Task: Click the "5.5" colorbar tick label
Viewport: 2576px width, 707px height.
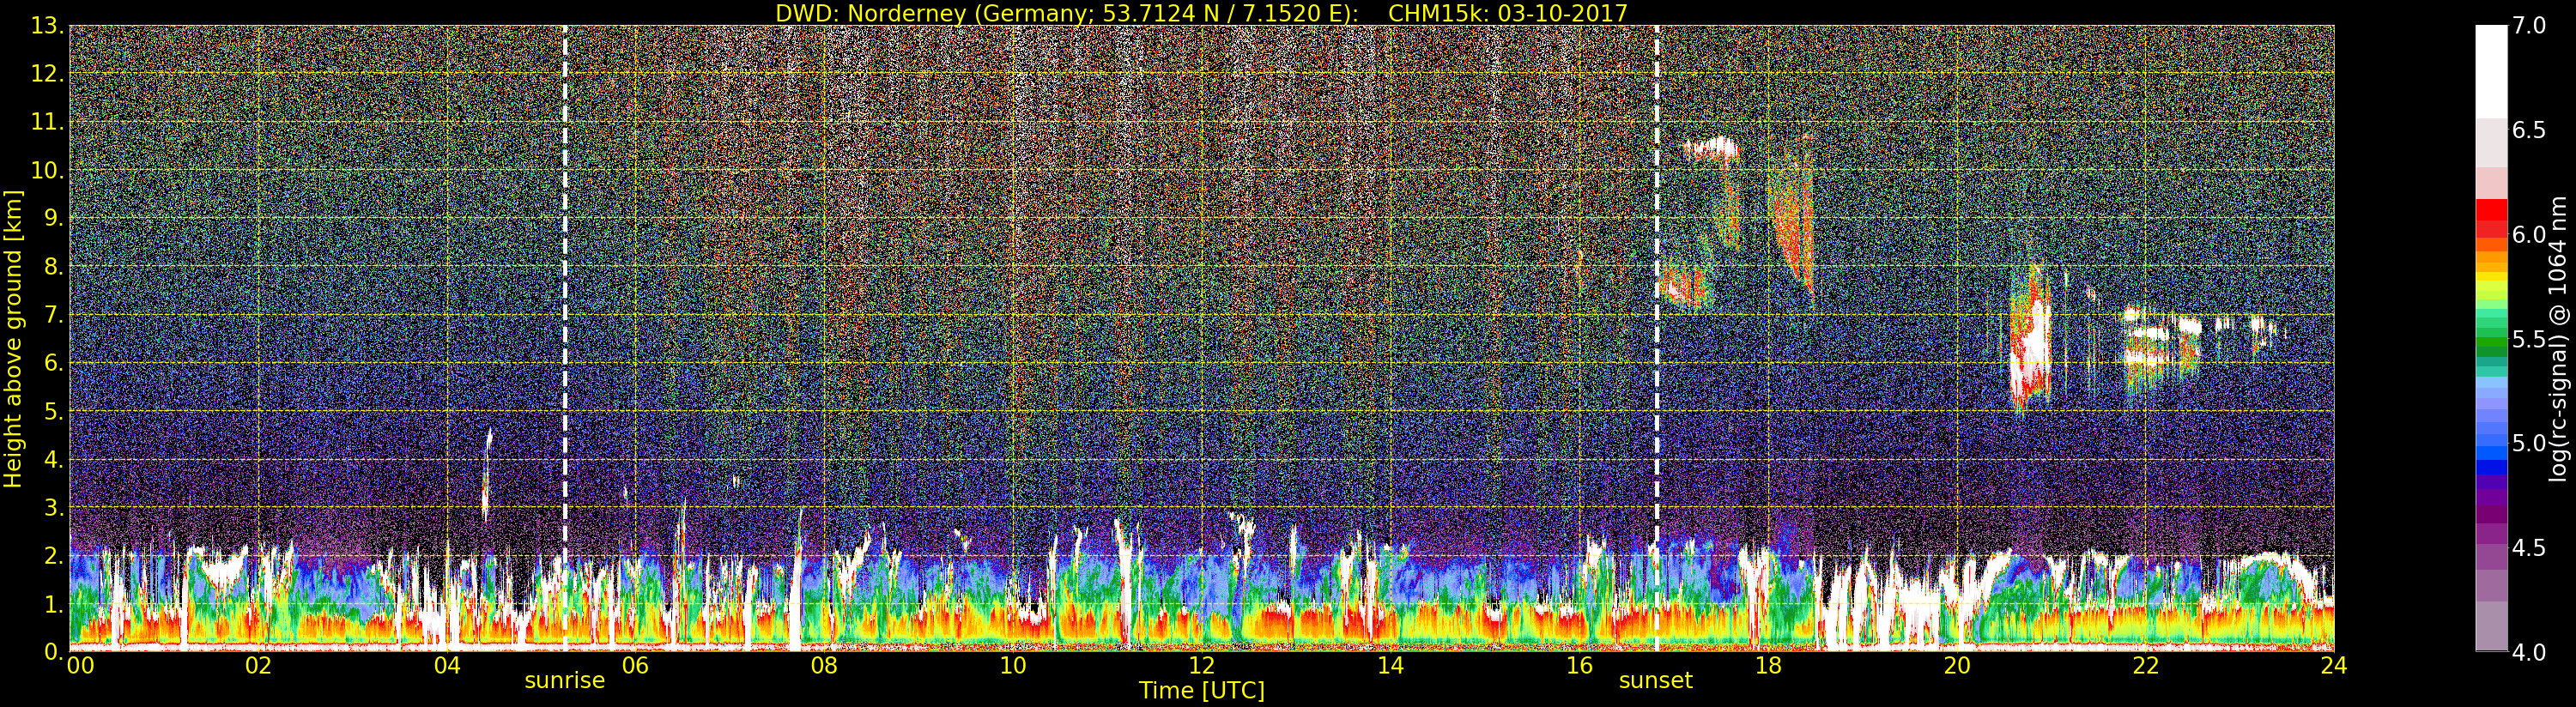Action: pos(2529,339)
